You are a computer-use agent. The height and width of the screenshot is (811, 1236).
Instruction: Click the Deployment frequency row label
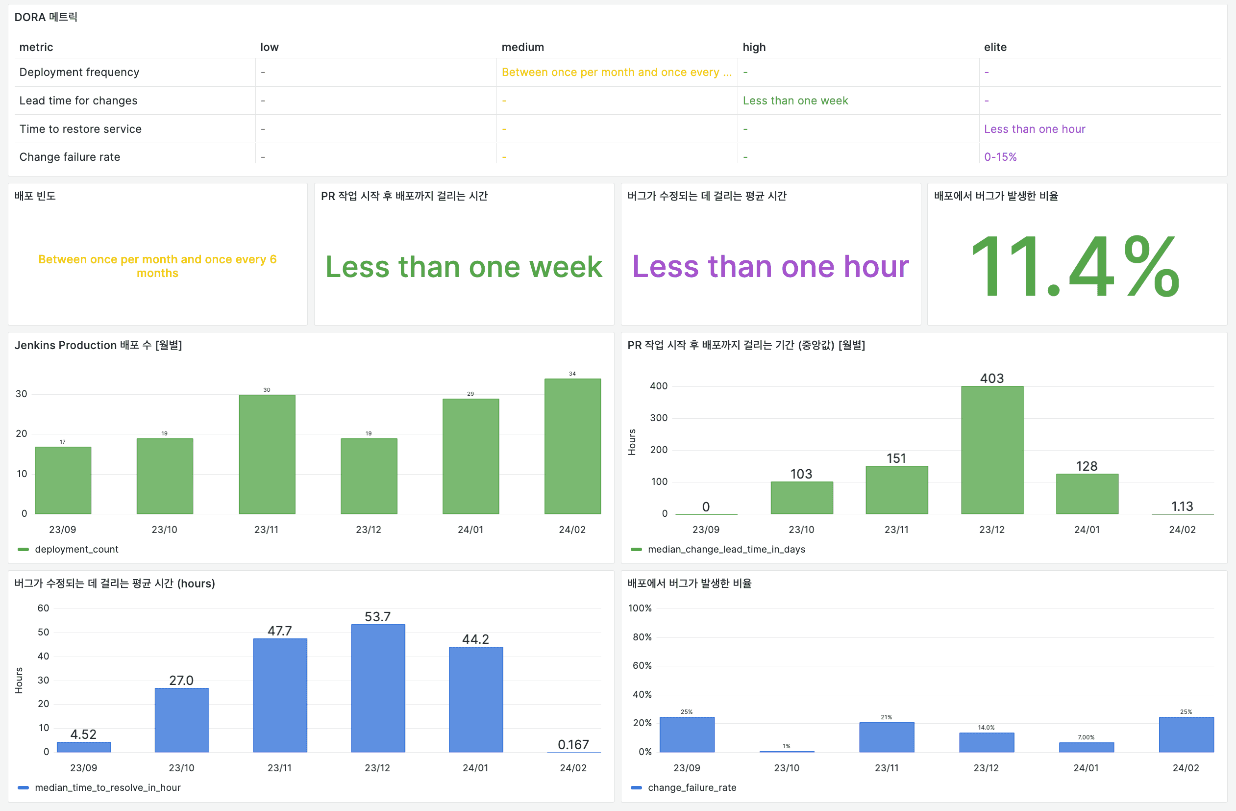pos(79,72)
